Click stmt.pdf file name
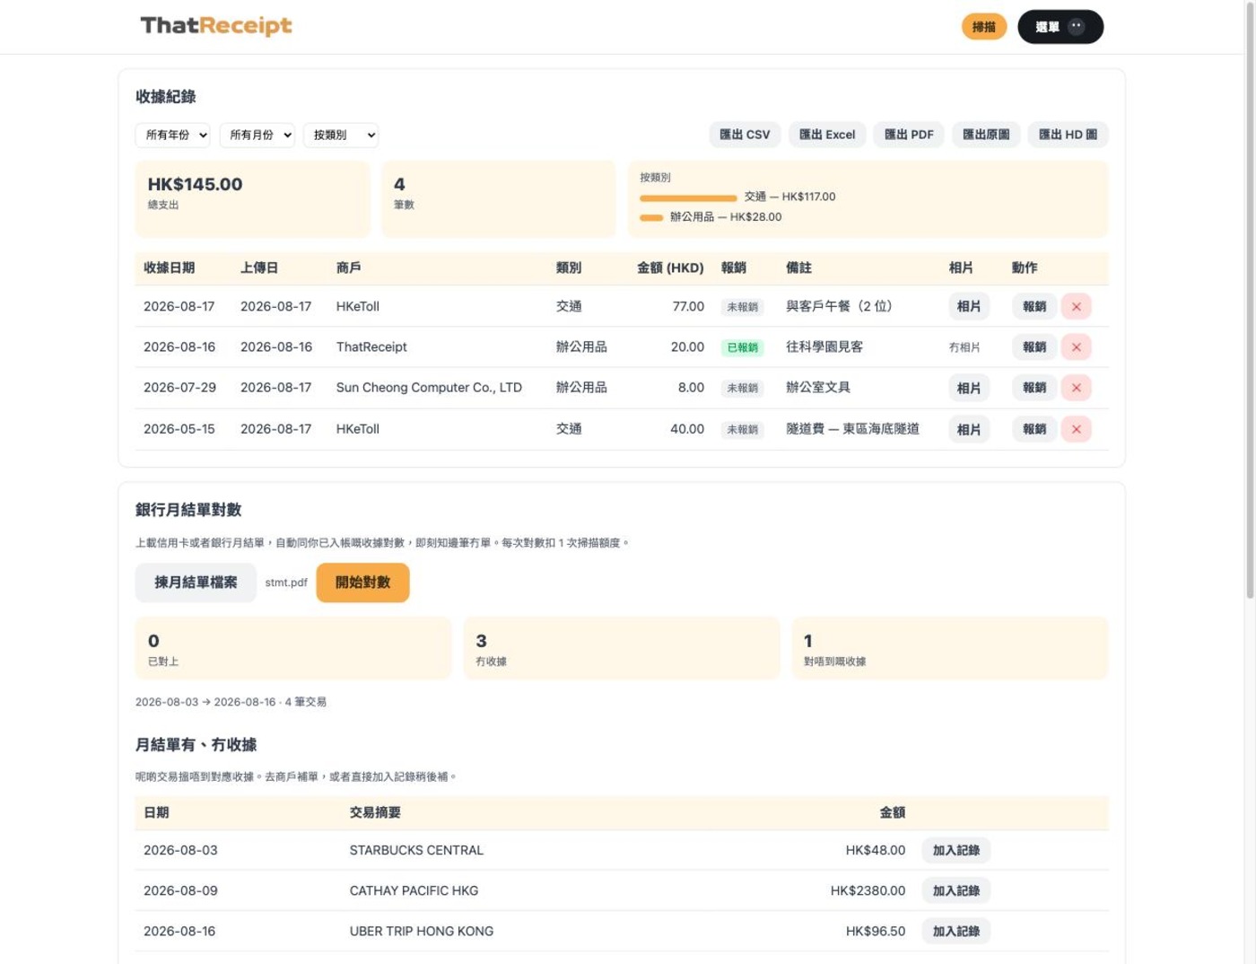Screen dimensions: 1256x964 pos(286,583)
